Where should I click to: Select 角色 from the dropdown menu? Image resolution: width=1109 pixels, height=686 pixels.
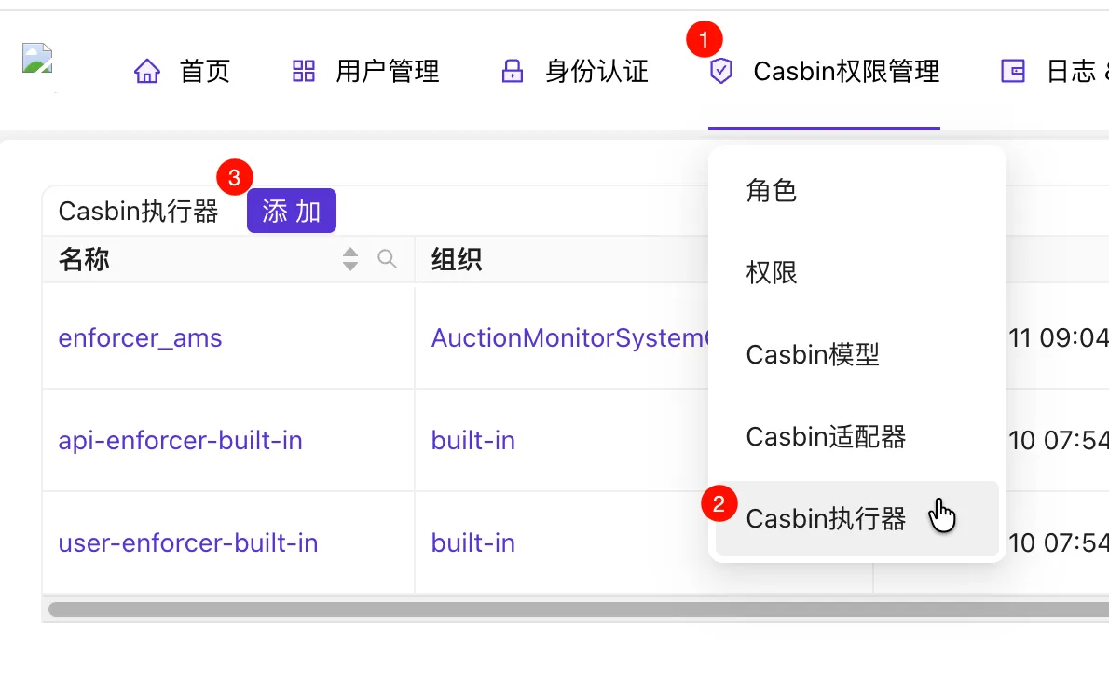[x=772, y=191]
